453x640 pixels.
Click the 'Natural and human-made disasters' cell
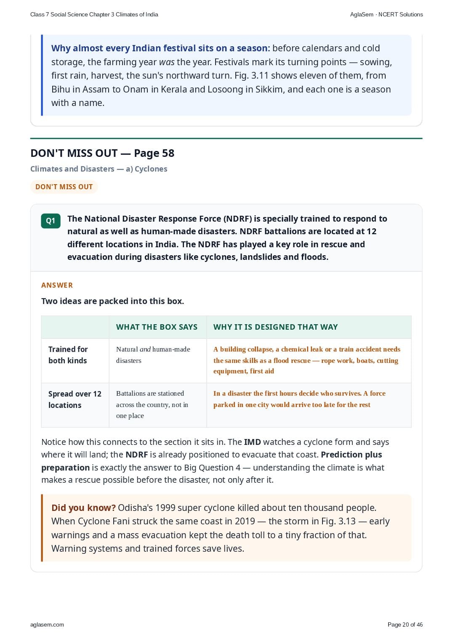[153, 355]
